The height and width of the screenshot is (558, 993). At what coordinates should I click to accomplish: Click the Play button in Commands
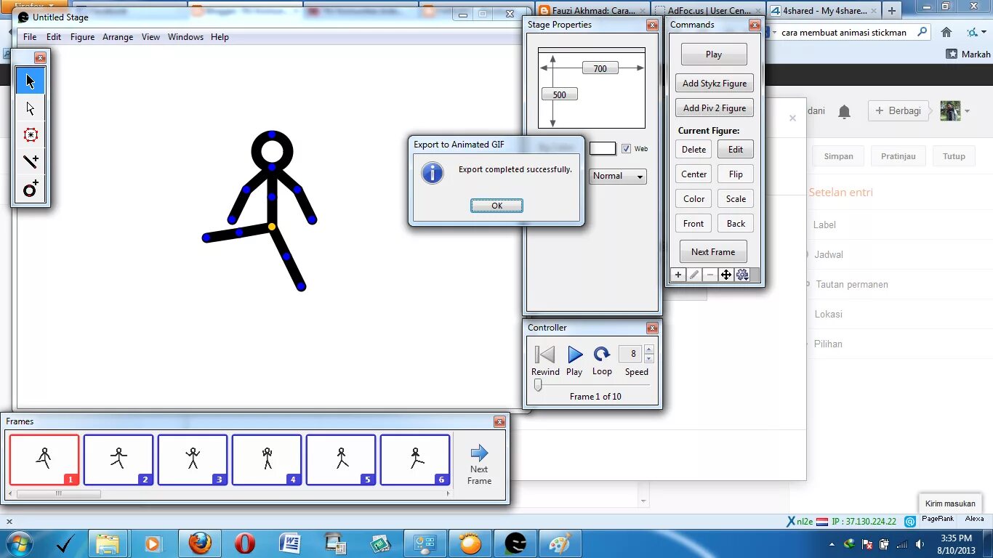[714, 54]
